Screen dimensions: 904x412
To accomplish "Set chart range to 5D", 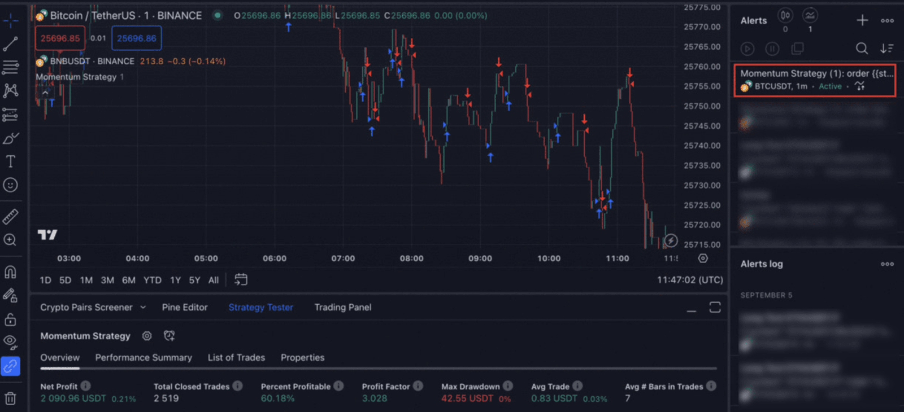I will pyautogui.click(x=66, y=280).
